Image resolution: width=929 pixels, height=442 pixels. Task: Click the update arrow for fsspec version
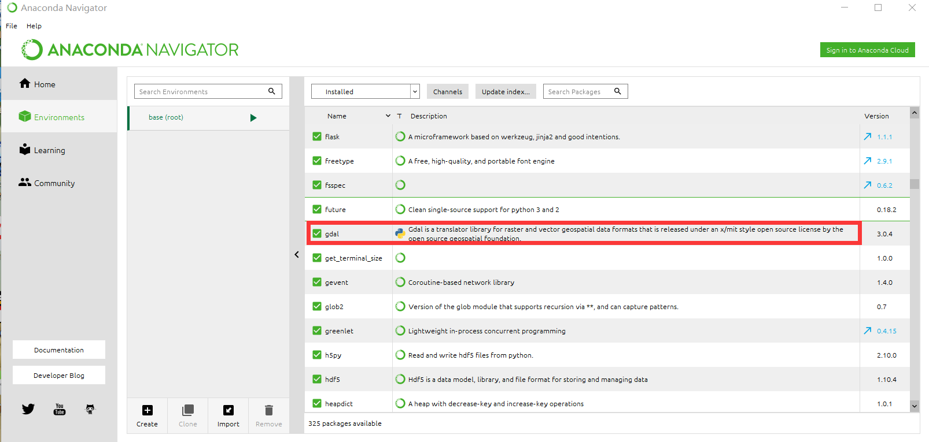tap(868, 185)
